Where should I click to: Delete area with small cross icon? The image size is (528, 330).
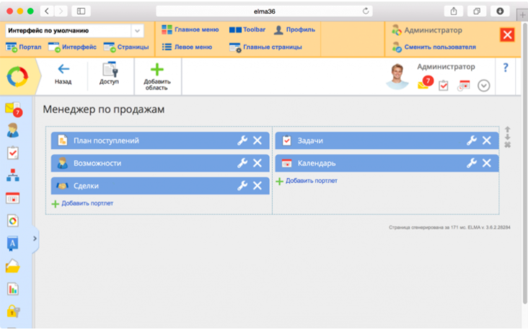[508, 145]
